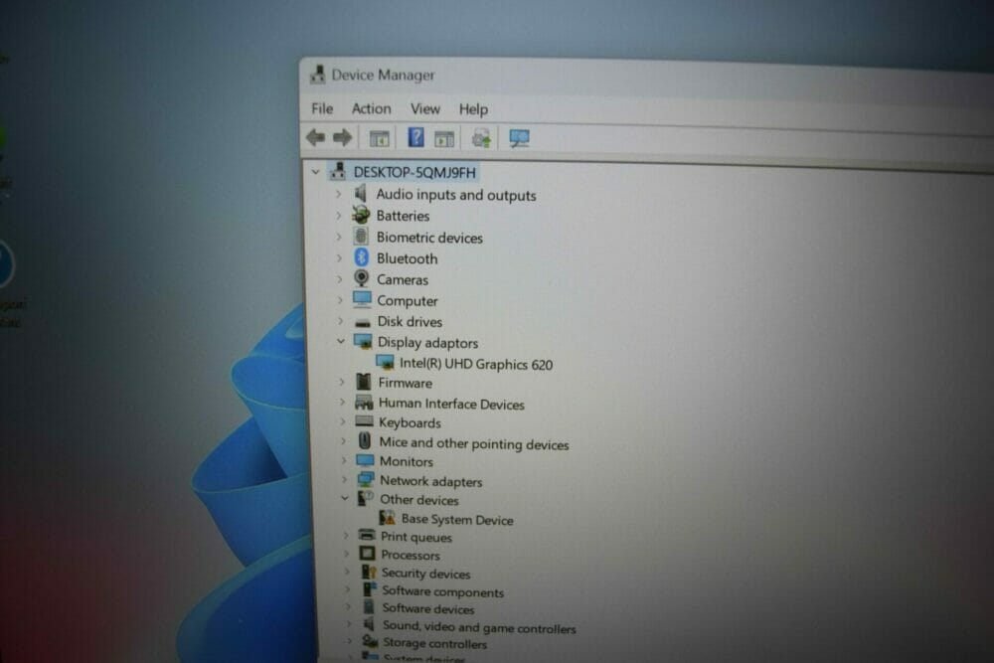994x663 pixels.
Task: Select the "Print queues" label
Action: pyautogui.click(x=416, y=537)
